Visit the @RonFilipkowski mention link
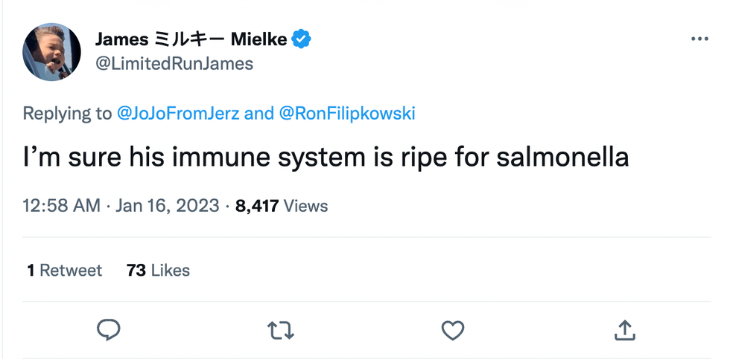Viewport: 730px width, 359px height. (346, 114)
